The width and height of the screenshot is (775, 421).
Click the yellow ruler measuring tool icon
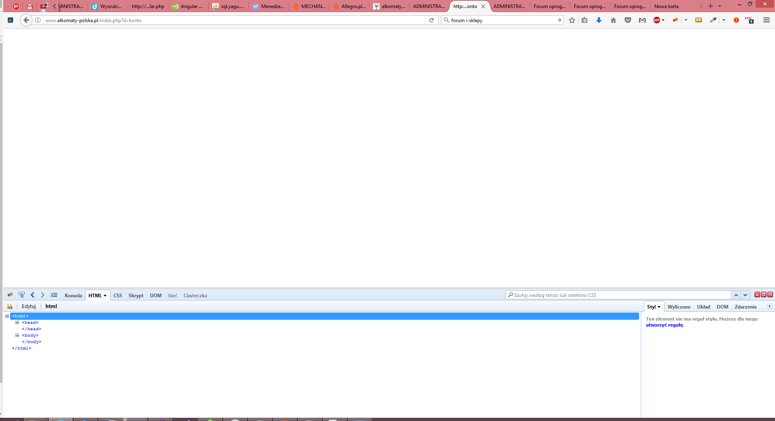[699, 20]
